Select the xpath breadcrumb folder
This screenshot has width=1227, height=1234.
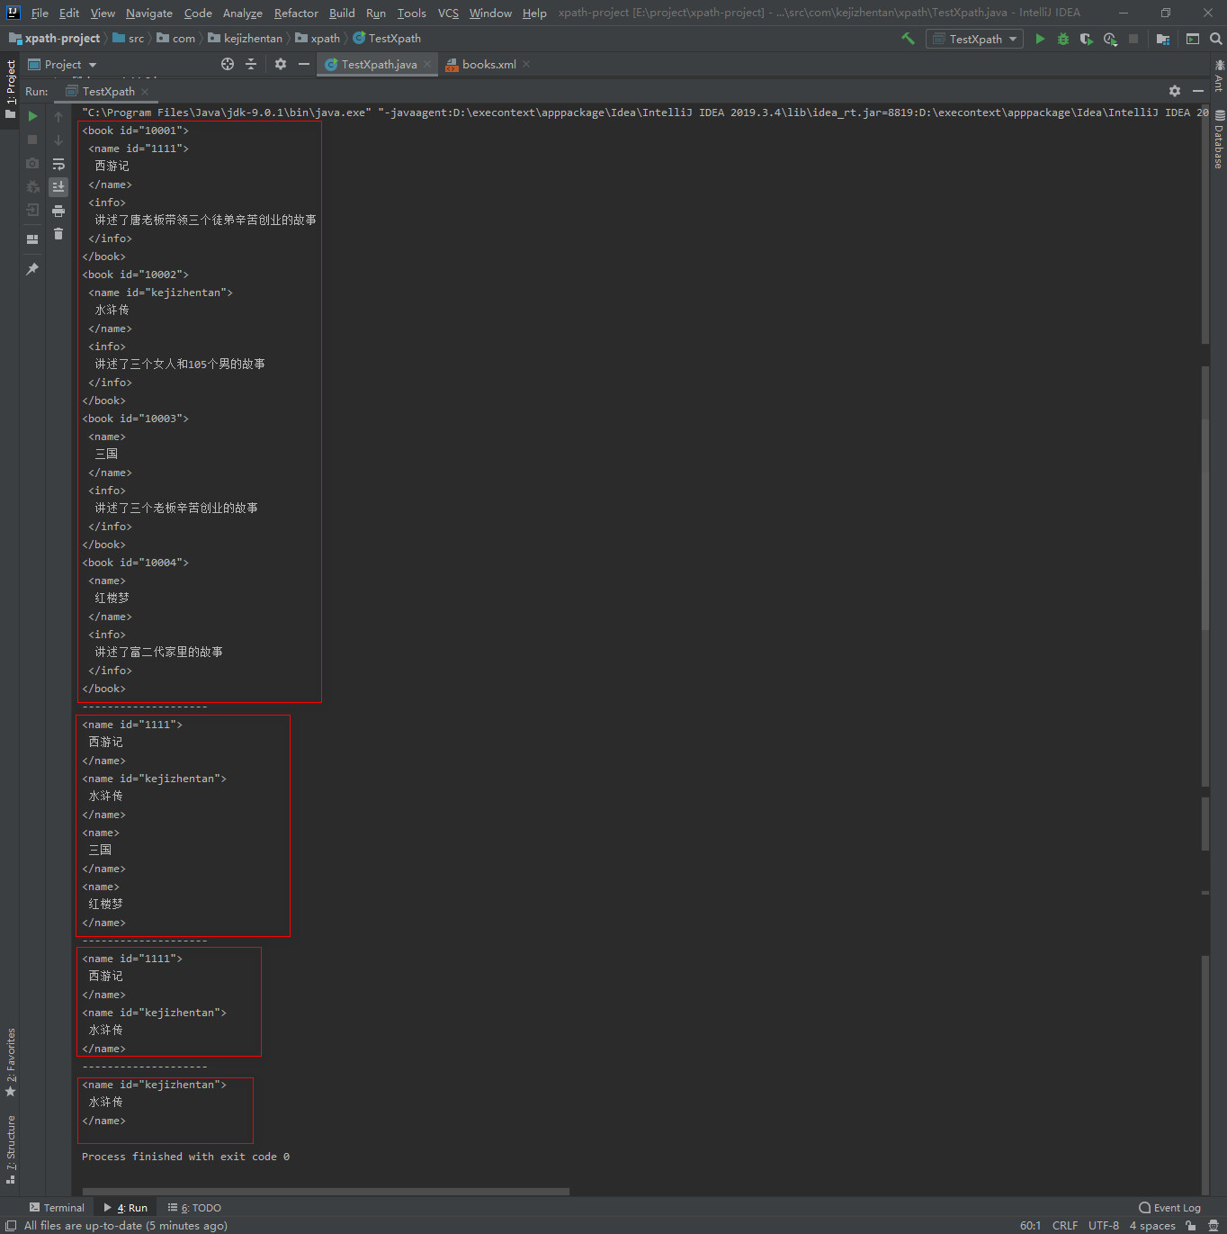pyautogui.click(x=318, y=39)
